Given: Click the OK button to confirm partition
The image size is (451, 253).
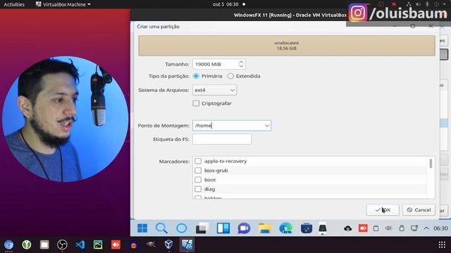Looking at the screenshot, I should click(383, 210).
